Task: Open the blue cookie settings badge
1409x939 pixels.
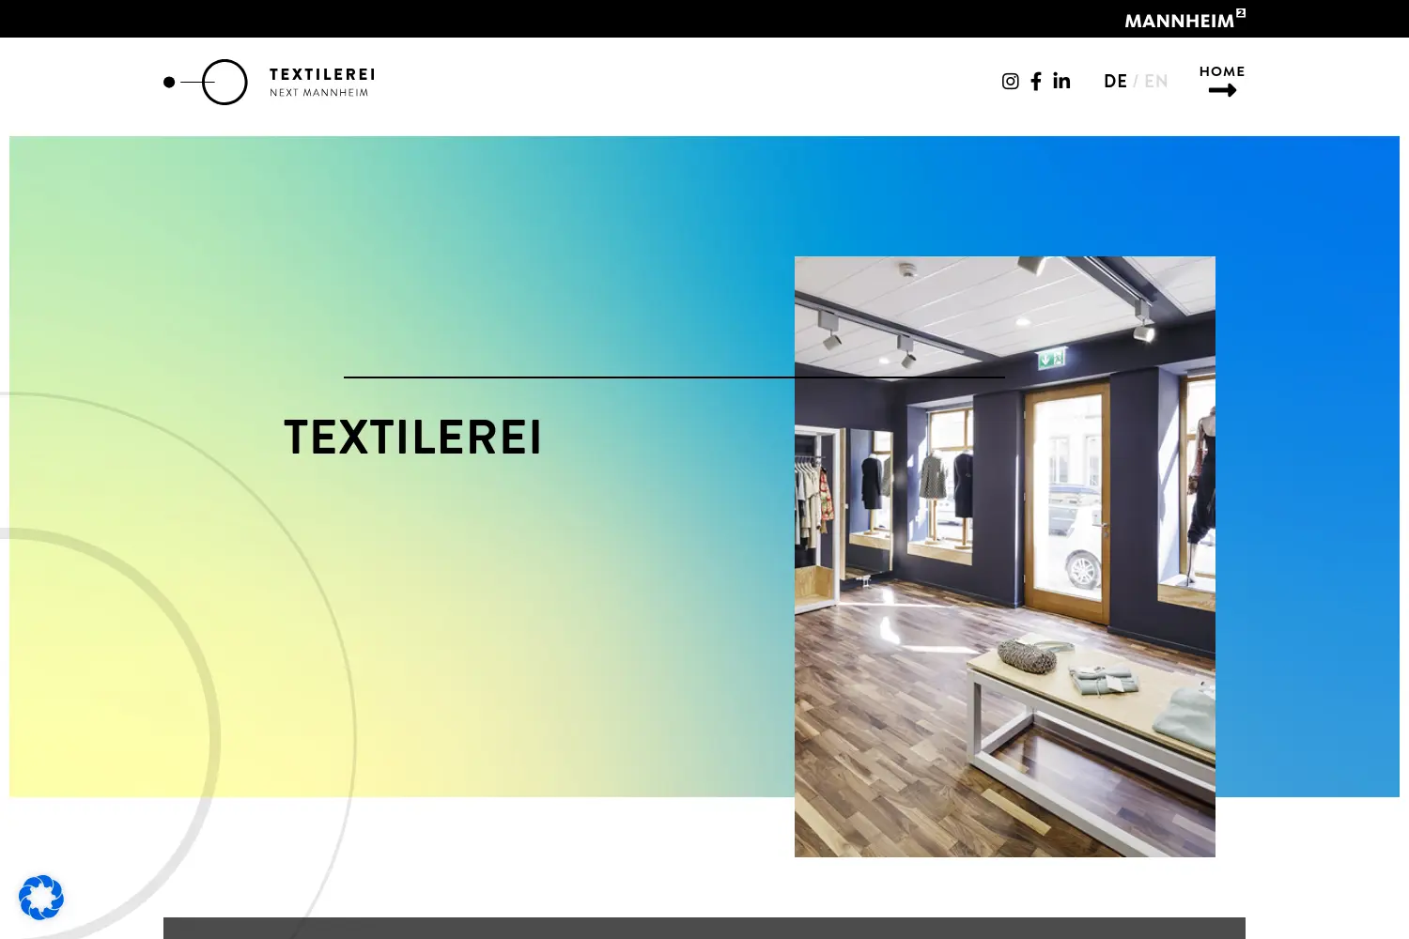Action: click(x=41, y=898)
